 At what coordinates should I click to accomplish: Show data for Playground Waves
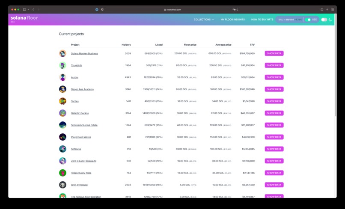click(274, 137)
